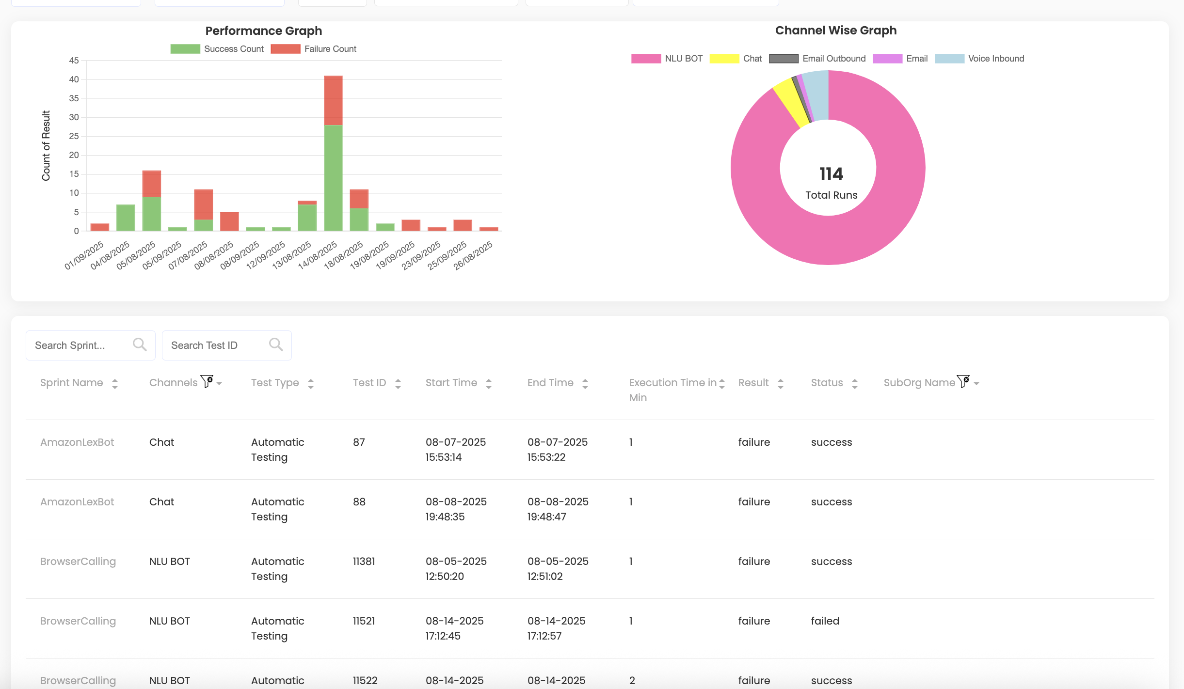The image size is (1184, 689).
Task: Expand the Channels dropdown caret
Action: click(x=220, y=384)
